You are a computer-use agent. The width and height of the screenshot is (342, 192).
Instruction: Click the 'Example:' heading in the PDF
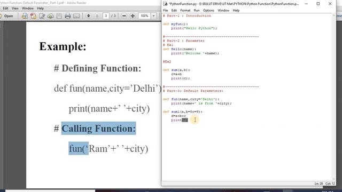63,46
